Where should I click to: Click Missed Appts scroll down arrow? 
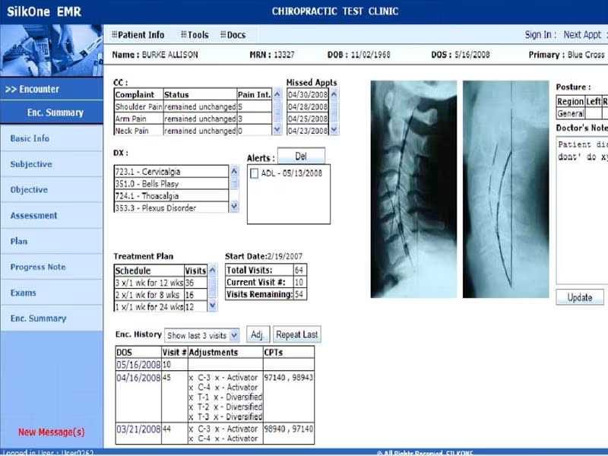point(334,129)
